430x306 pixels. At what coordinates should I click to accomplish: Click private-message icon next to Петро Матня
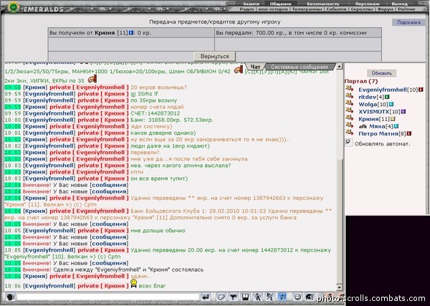350,133
